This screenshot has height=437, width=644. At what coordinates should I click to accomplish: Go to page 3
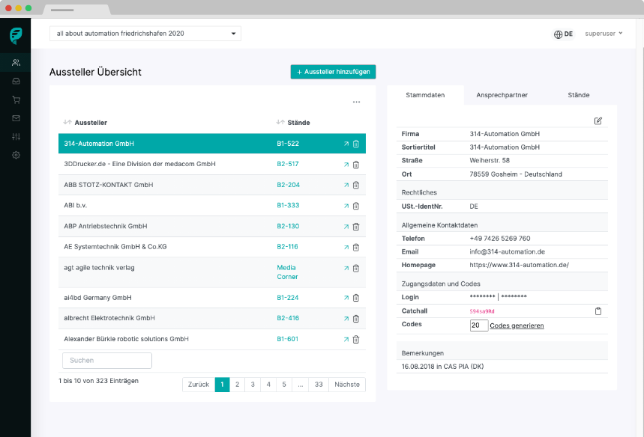coord(253,385)
